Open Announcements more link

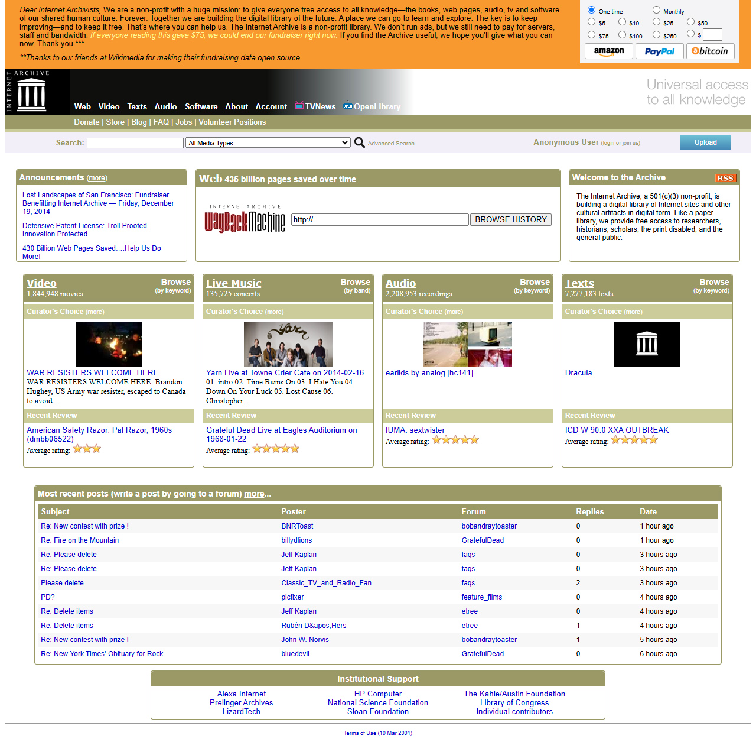click(97, 178)
